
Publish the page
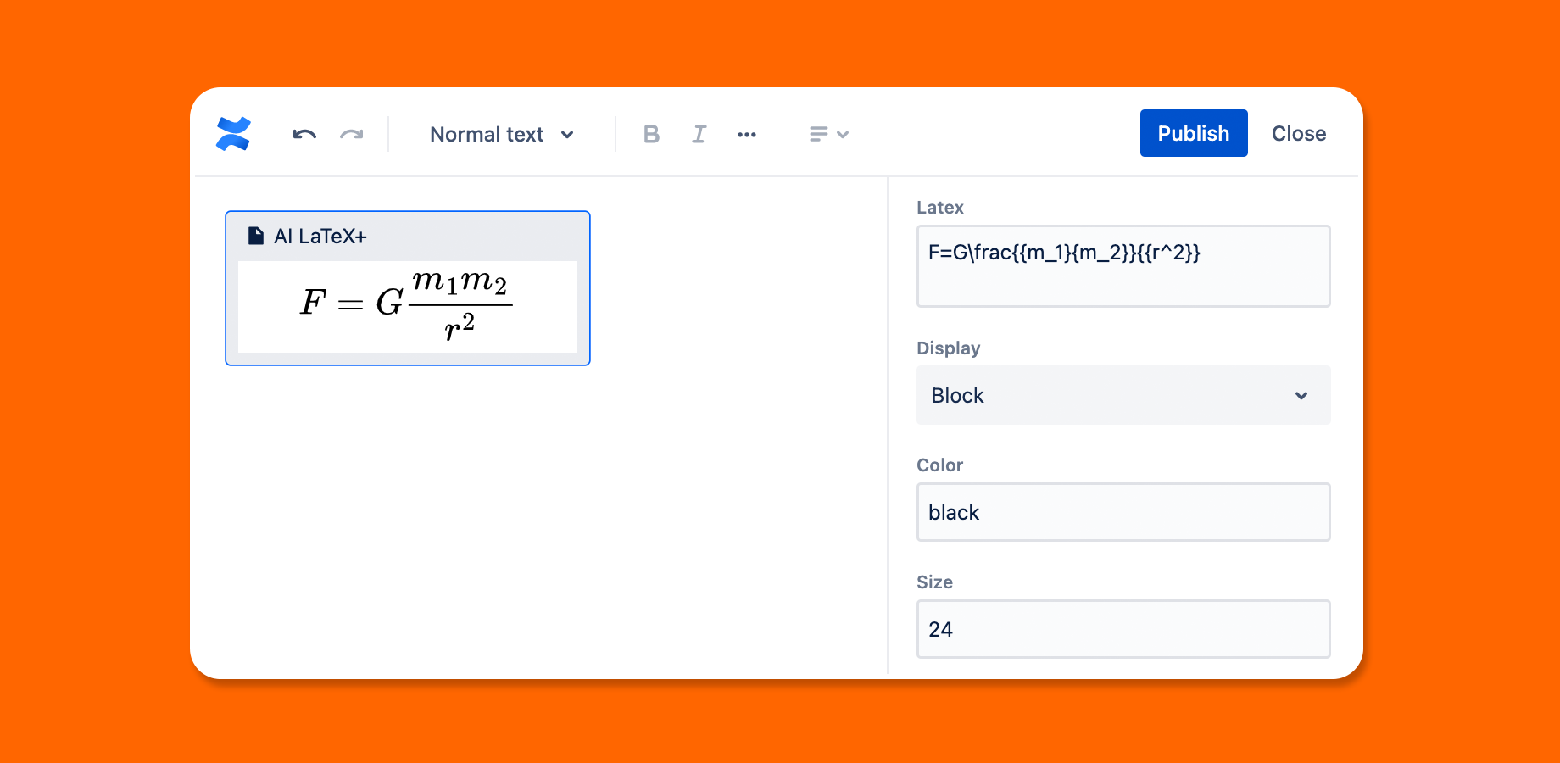pos(1193,133)
